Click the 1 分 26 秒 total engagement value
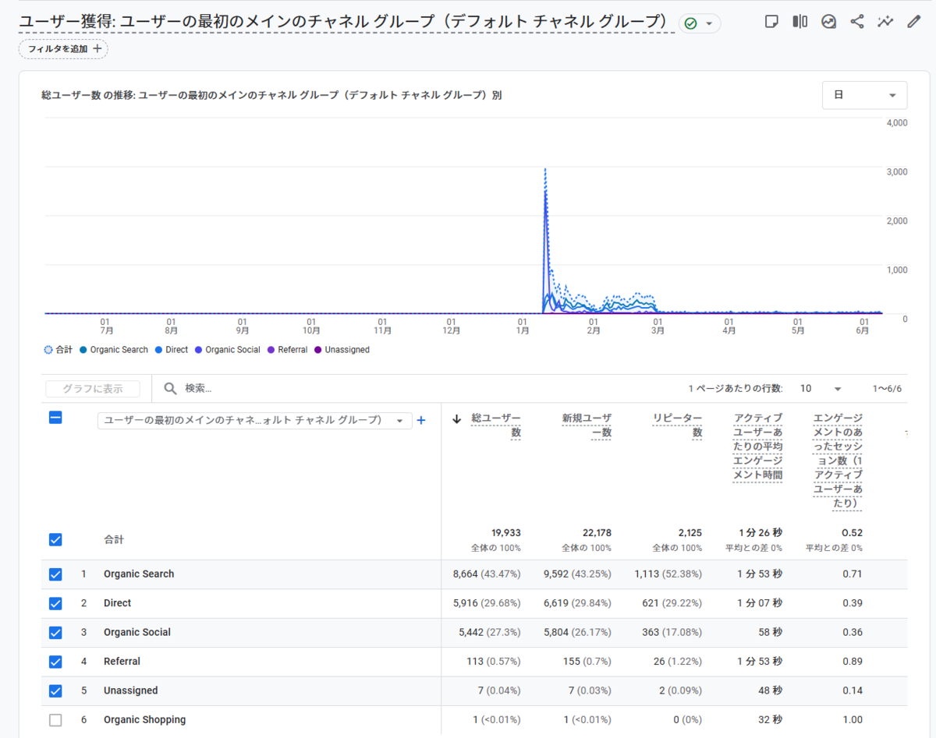936x738 pixels. (760, 533)
